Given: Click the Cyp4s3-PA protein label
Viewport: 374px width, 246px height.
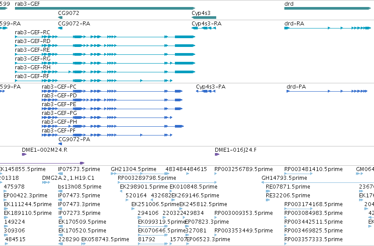Looking at the screenshot, I should click(x=211, y=86).
